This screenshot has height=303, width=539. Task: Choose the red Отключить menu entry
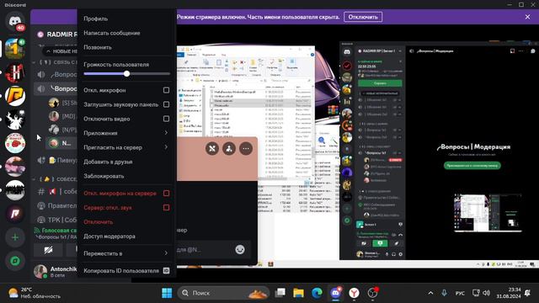coord(126,222)
